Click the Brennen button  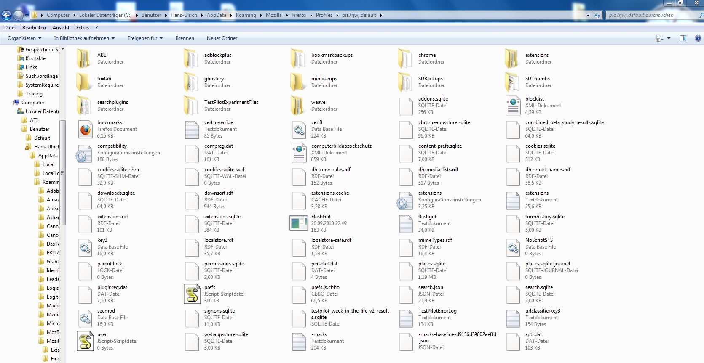(185, 38)
